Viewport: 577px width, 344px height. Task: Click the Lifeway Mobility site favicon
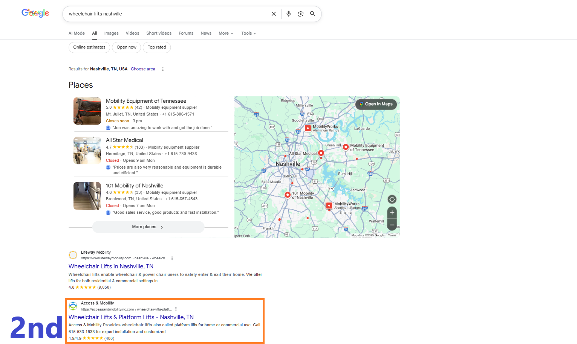click(73, 255)
